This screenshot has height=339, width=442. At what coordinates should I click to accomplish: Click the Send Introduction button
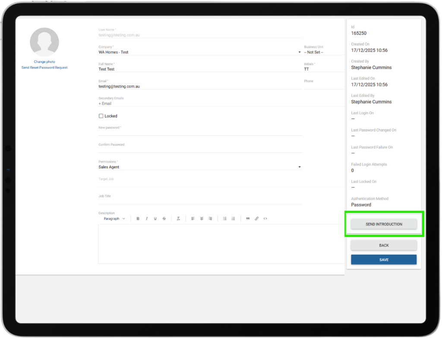(384, 224)
